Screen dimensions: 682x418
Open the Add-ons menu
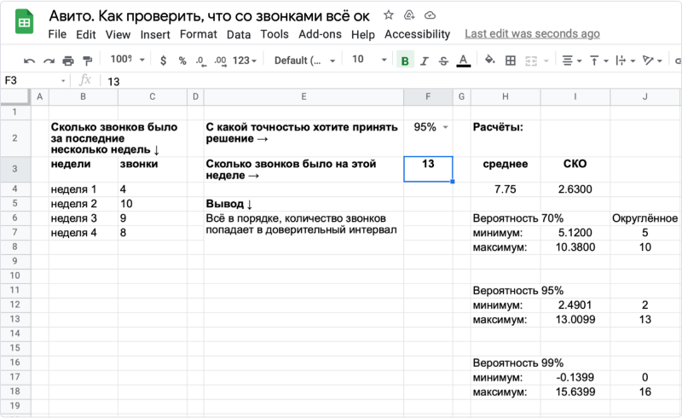point(320,34)
